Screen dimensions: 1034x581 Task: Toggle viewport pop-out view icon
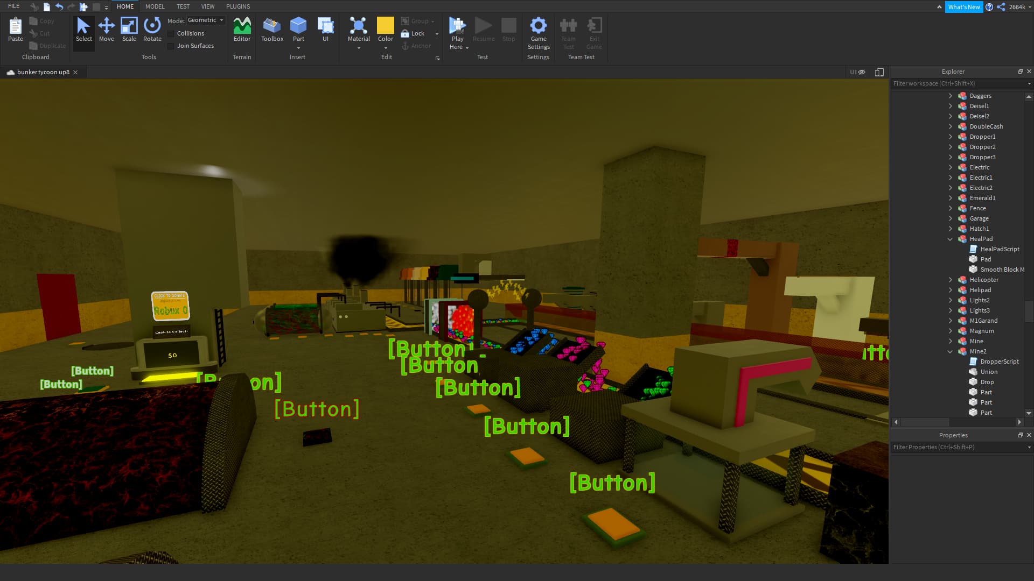coord(879,72)
